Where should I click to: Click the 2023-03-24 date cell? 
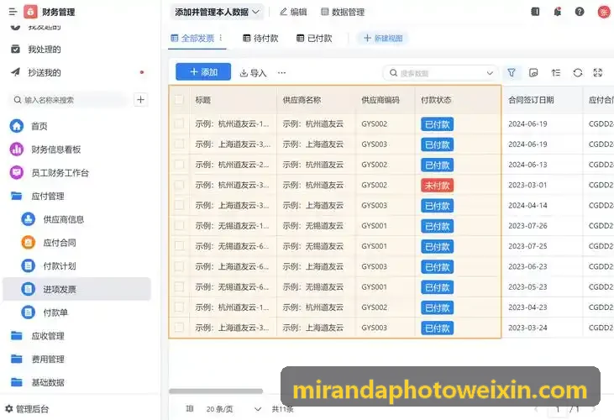pos(527,328)
